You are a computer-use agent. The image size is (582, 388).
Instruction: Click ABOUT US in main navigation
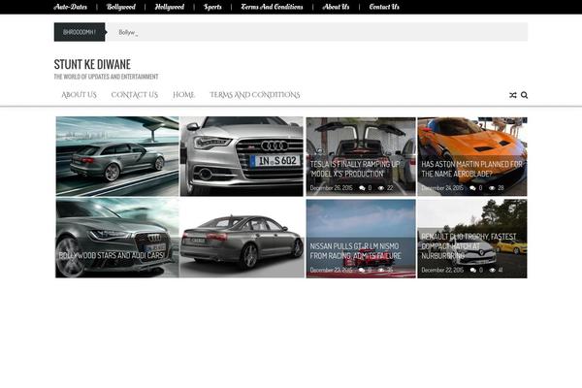pos(80,95)
